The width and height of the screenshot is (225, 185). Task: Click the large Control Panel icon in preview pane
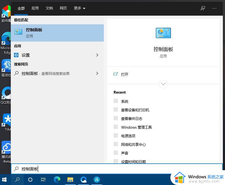point(163,33)
